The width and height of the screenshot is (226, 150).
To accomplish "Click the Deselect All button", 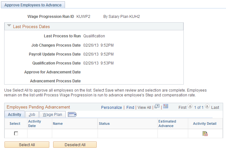I will 75,145.
